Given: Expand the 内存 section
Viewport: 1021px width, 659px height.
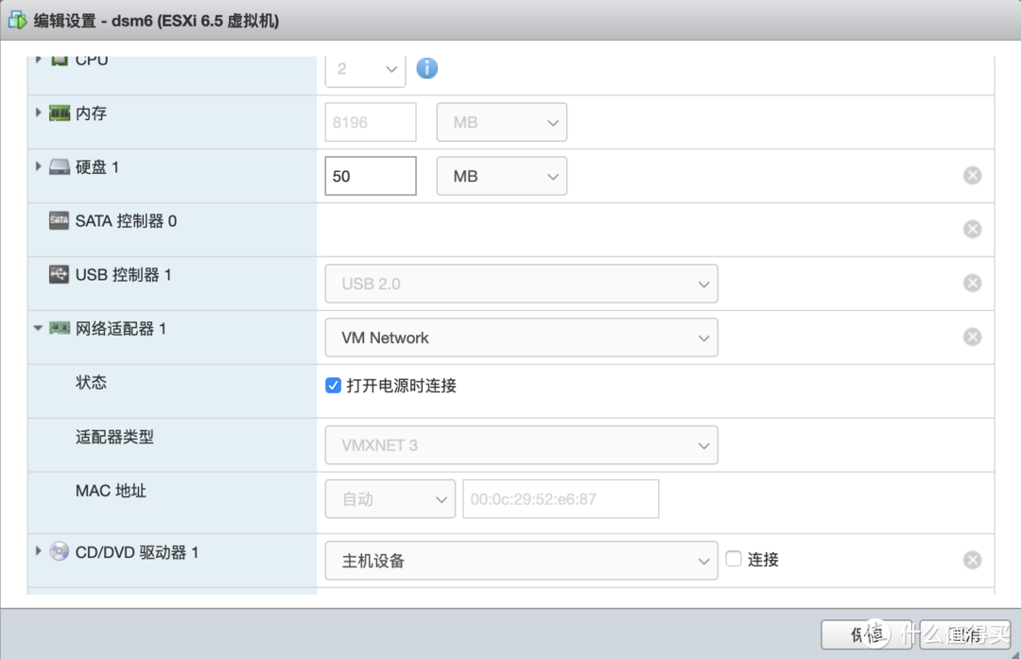Looking at the screenshot, I should 39,113.
